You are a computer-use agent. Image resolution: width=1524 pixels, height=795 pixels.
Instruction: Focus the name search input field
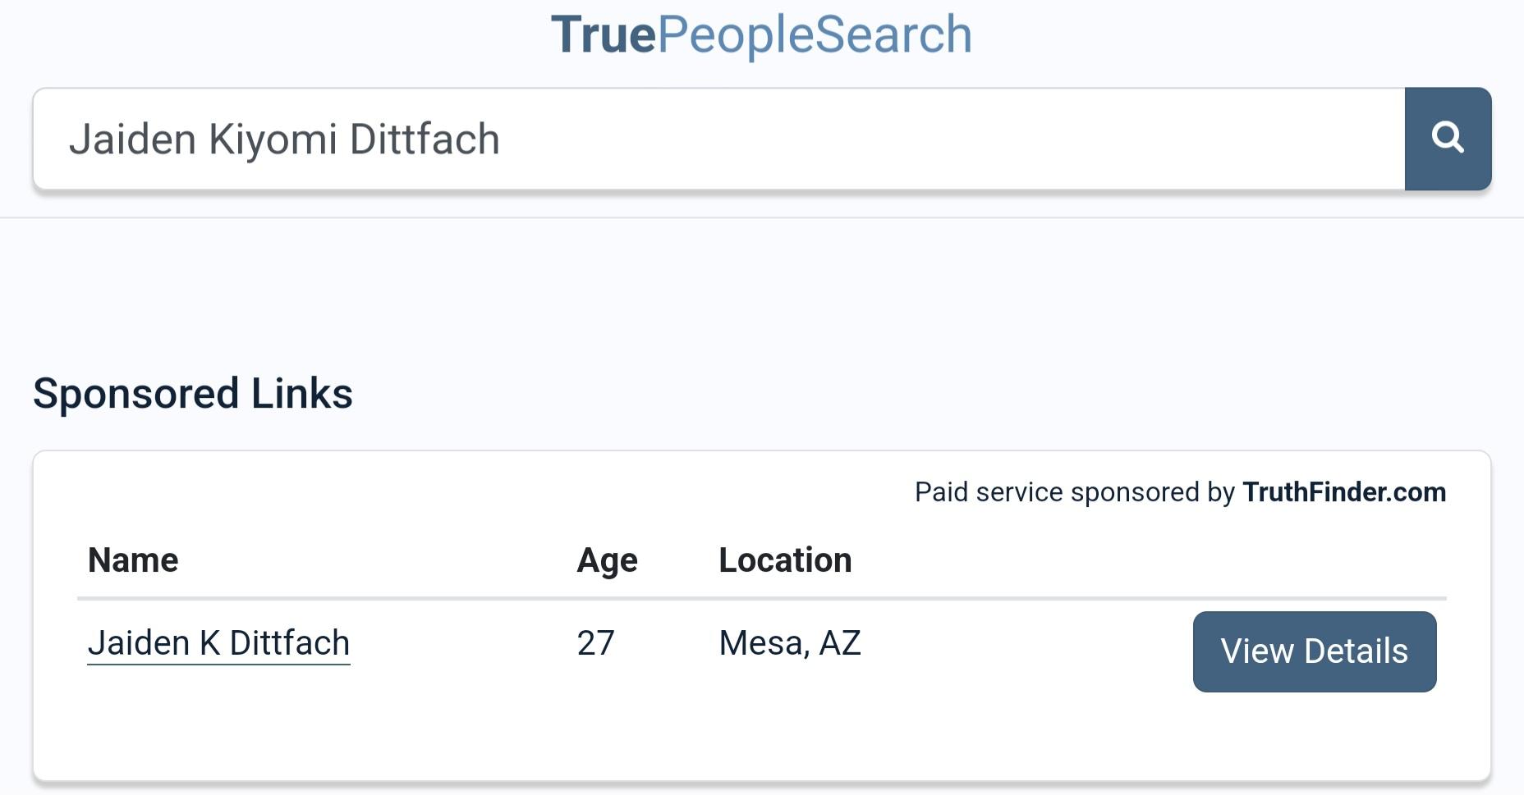pos(718,139)
